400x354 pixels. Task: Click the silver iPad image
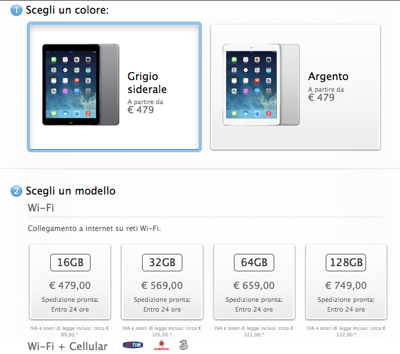[261, 85]
